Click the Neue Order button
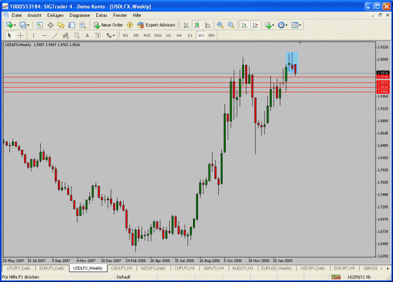Viewport: 393px width, 282px height. (x=108, y=25)
